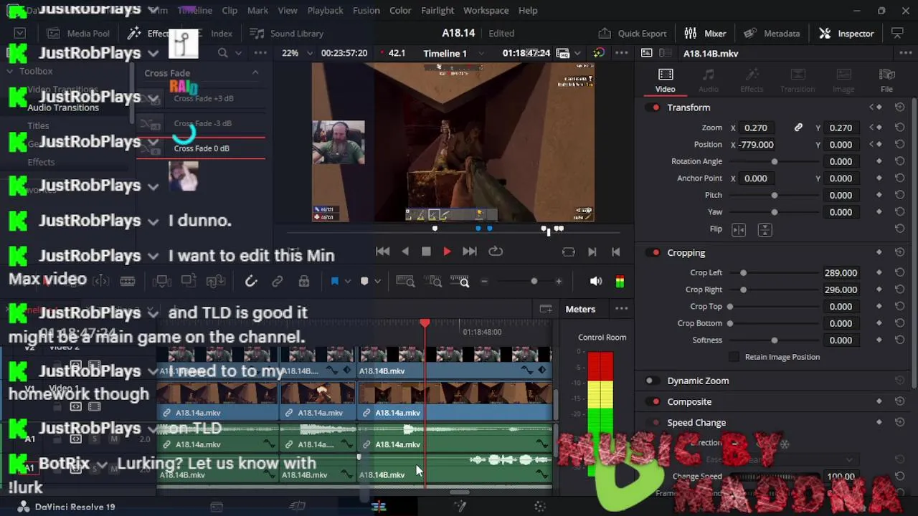The width and height of the screenshot is (918, 516).
Task: Stop playback with the stop button
Action: 426,252
